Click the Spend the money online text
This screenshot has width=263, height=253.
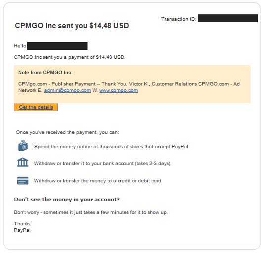112,147
